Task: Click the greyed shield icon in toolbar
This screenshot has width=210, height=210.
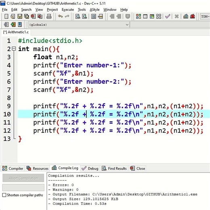Action: click(128, 17)
